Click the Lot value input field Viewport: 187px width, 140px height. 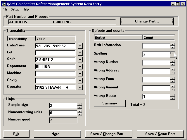[55, 53]
